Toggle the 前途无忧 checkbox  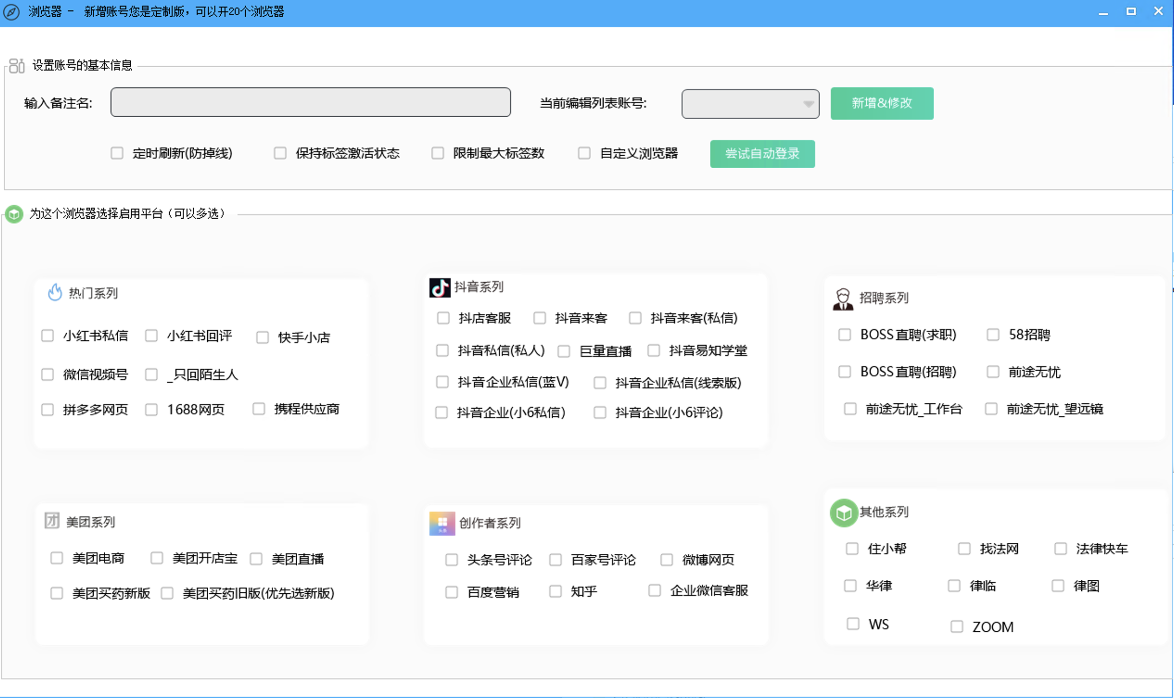(993, 372)
